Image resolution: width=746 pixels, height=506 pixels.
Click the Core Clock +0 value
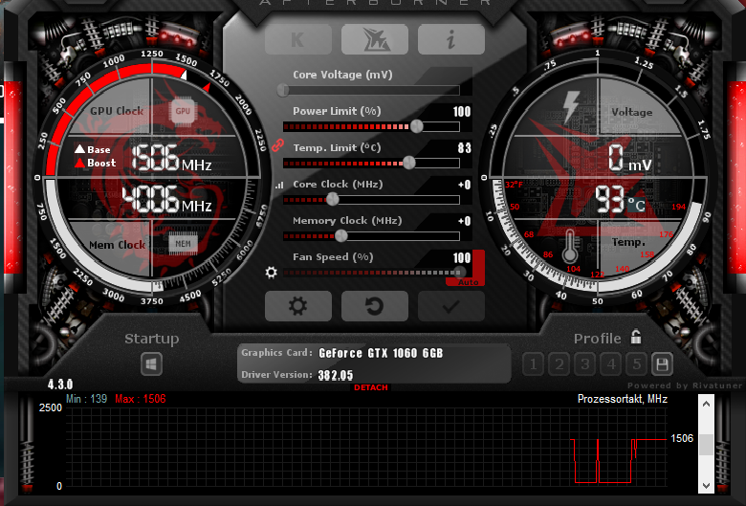click(x=465, y=185)
